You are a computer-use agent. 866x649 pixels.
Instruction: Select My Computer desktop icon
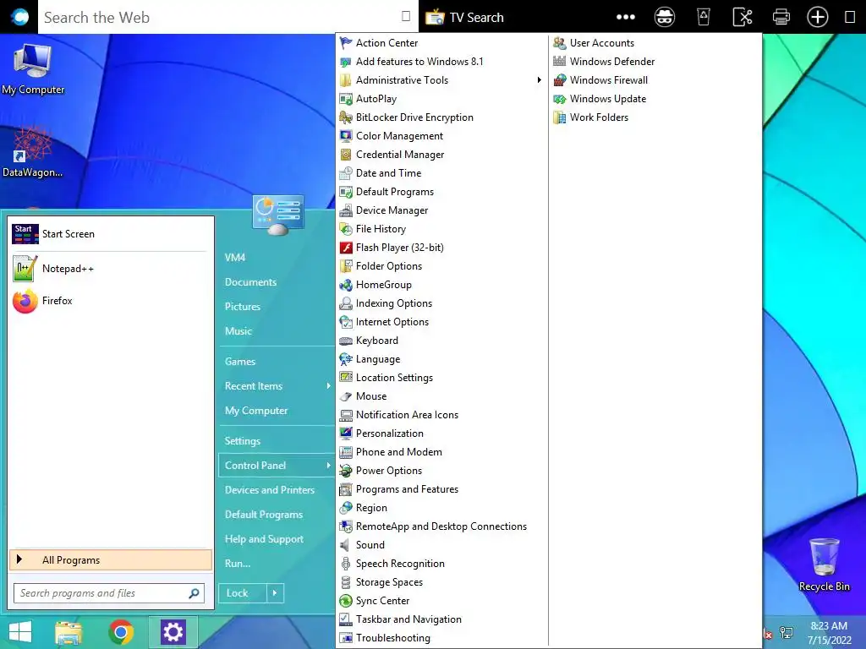33,69
